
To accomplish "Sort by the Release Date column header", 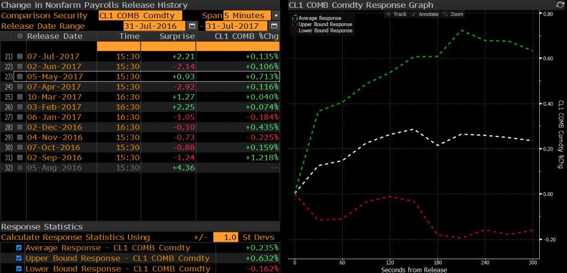I will [x=55, y=36].
